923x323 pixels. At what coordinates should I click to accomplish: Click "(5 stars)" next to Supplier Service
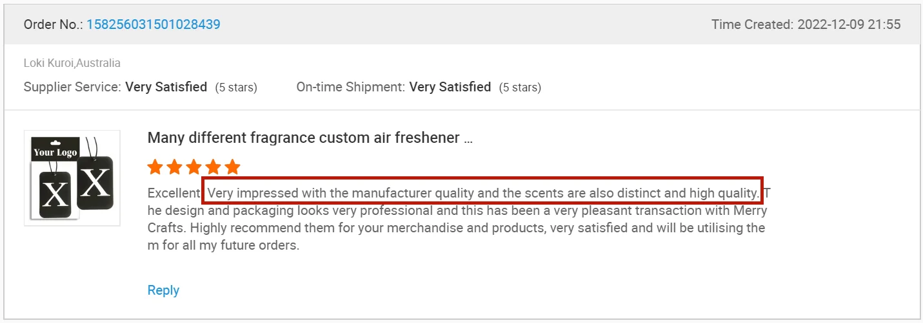(x=236, y=88)
